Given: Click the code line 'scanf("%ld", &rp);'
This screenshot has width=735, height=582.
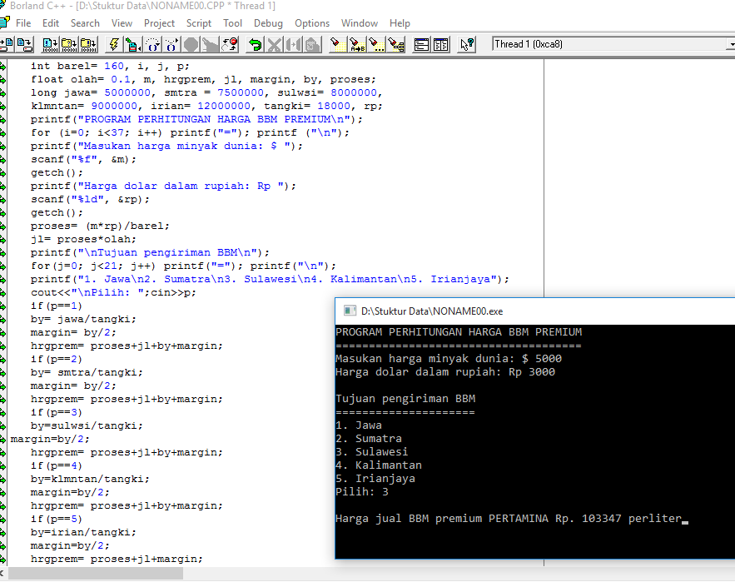Looking at the screenshot, I should (x=90, y=199).
